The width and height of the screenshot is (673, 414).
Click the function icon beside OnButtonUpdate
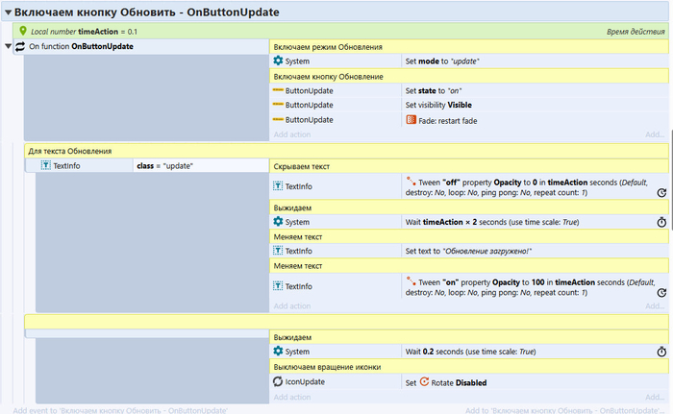coord(20,46)
